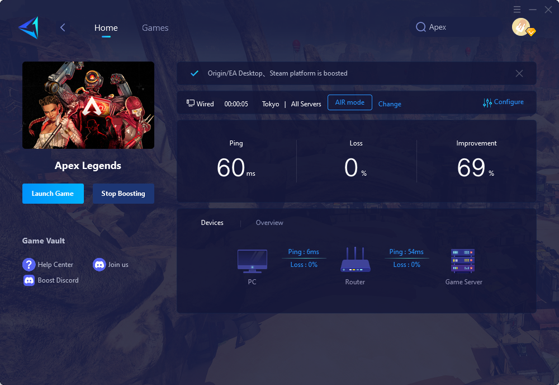Click the Game Vault heading
The image size is (559, 385).
(x=44, y=241)
